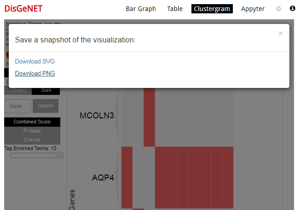Open the Table tab
The width and height of the screenshot is (306, 210).
175,9
